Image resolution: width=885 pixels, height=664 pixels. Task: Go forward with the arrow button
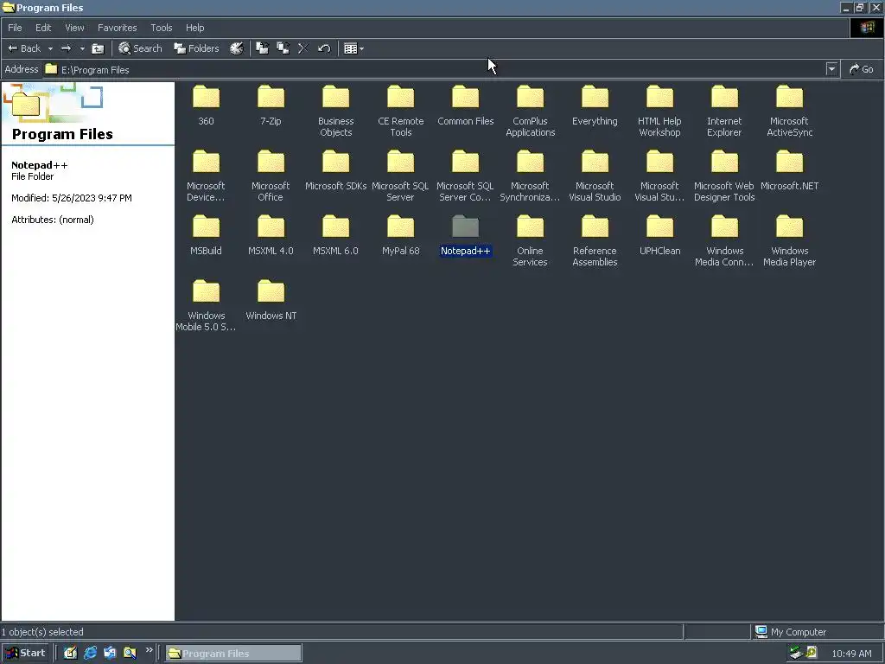(66, 48)
